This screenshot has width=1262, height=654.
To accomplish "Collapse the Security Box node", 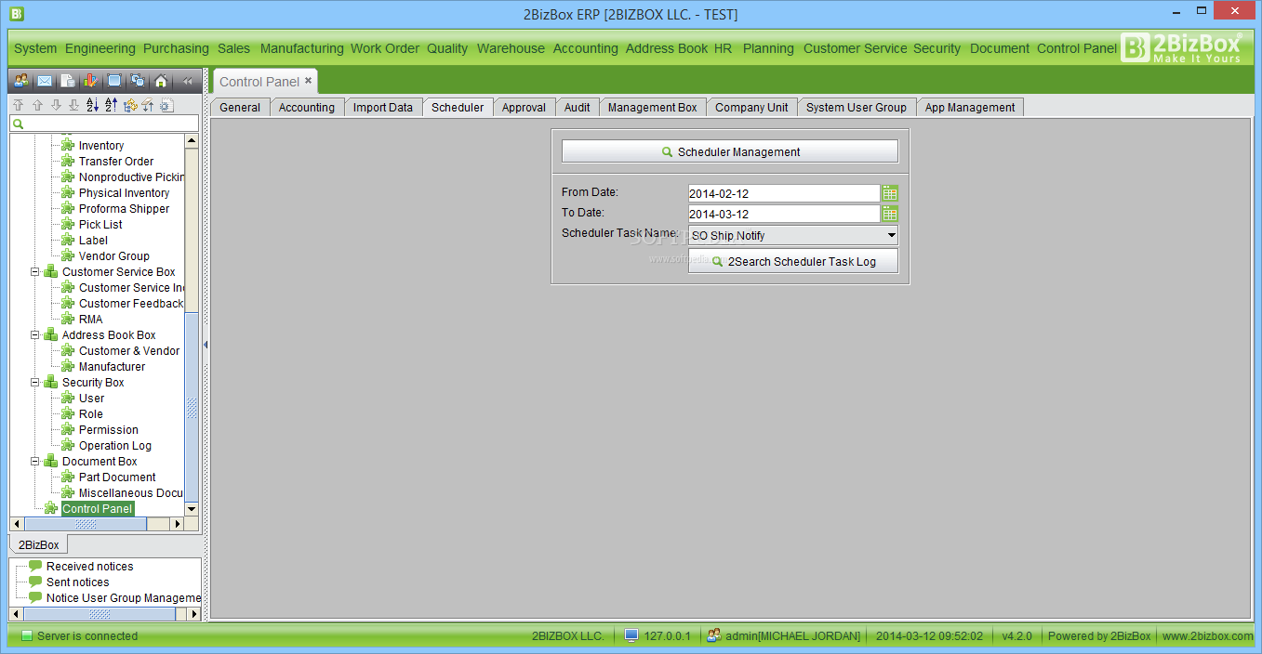I will (x=36, y=383).
